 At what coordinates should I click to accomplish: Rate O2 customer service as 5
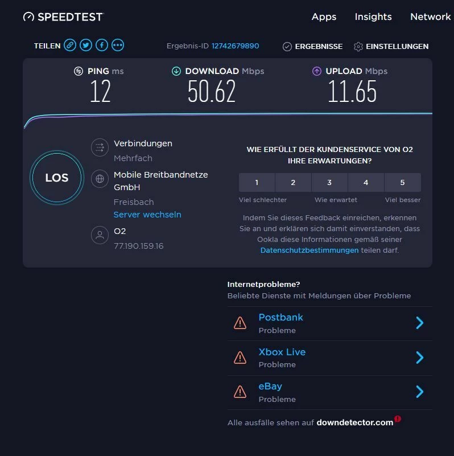[x=403, y=183]
